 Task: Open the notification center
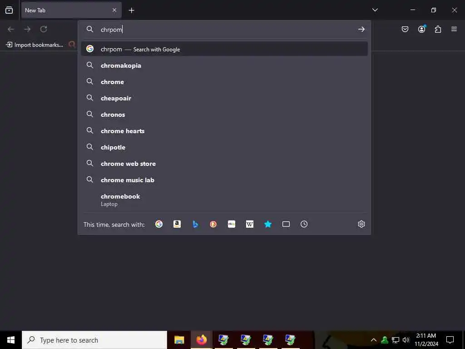[450, 340]
